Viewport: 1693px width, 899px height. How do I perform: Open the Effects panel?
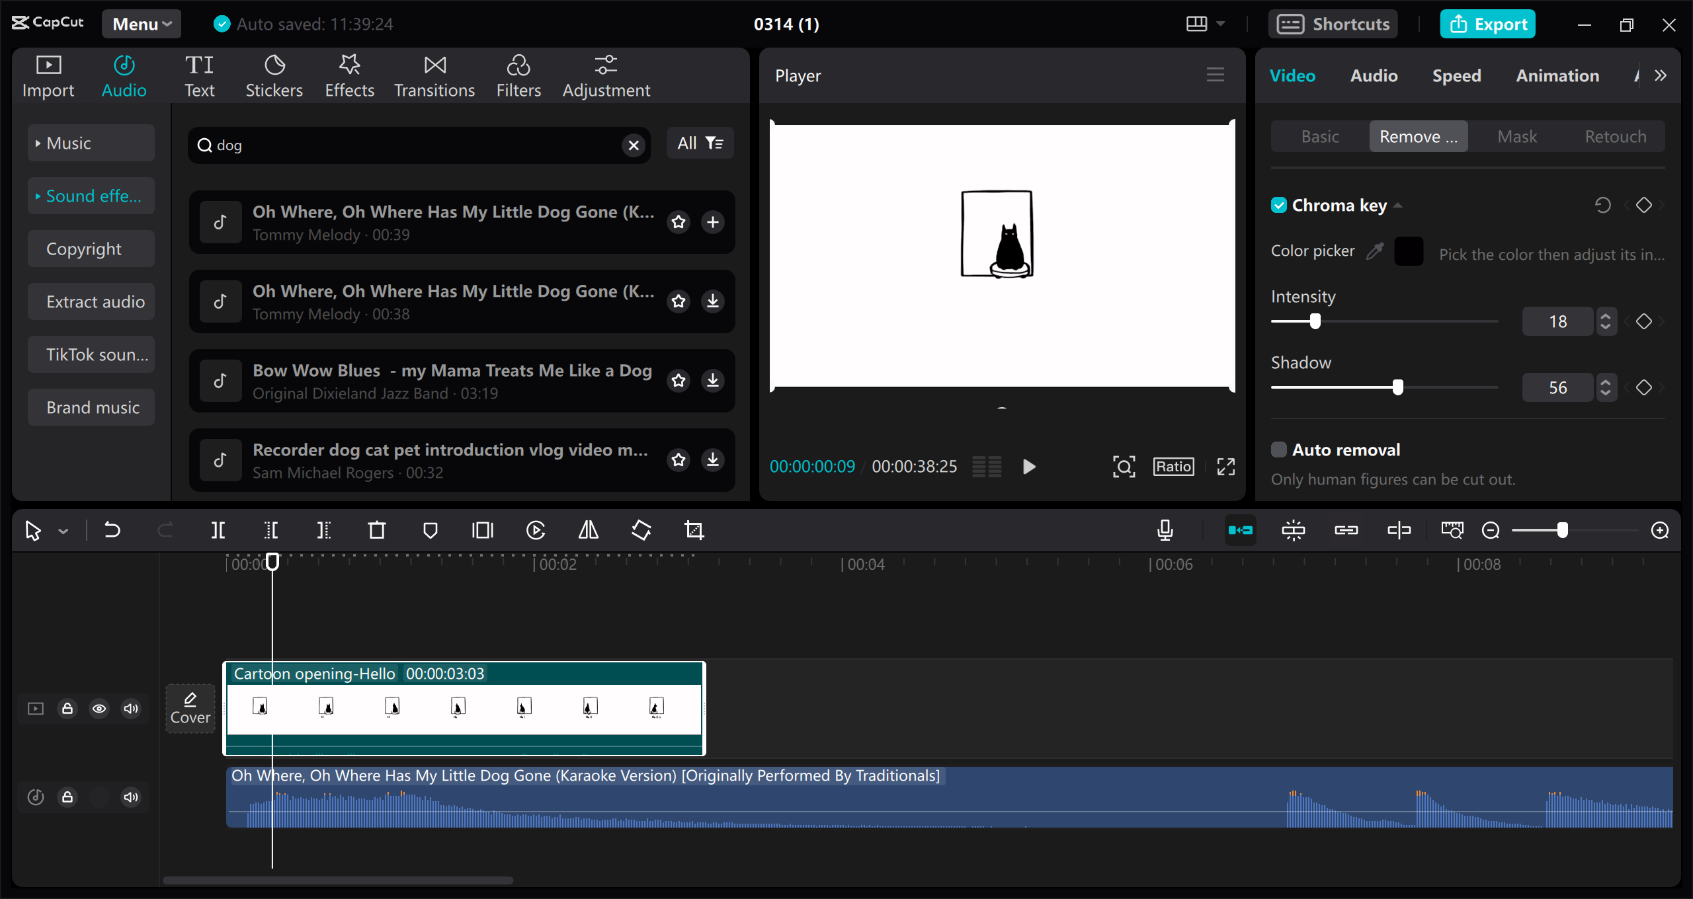[x=349, y=77]
